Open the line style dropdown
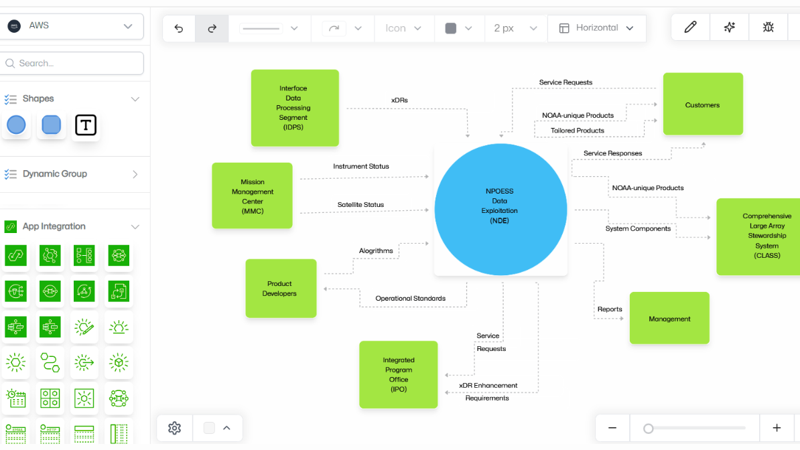 [x=269, y=28]
